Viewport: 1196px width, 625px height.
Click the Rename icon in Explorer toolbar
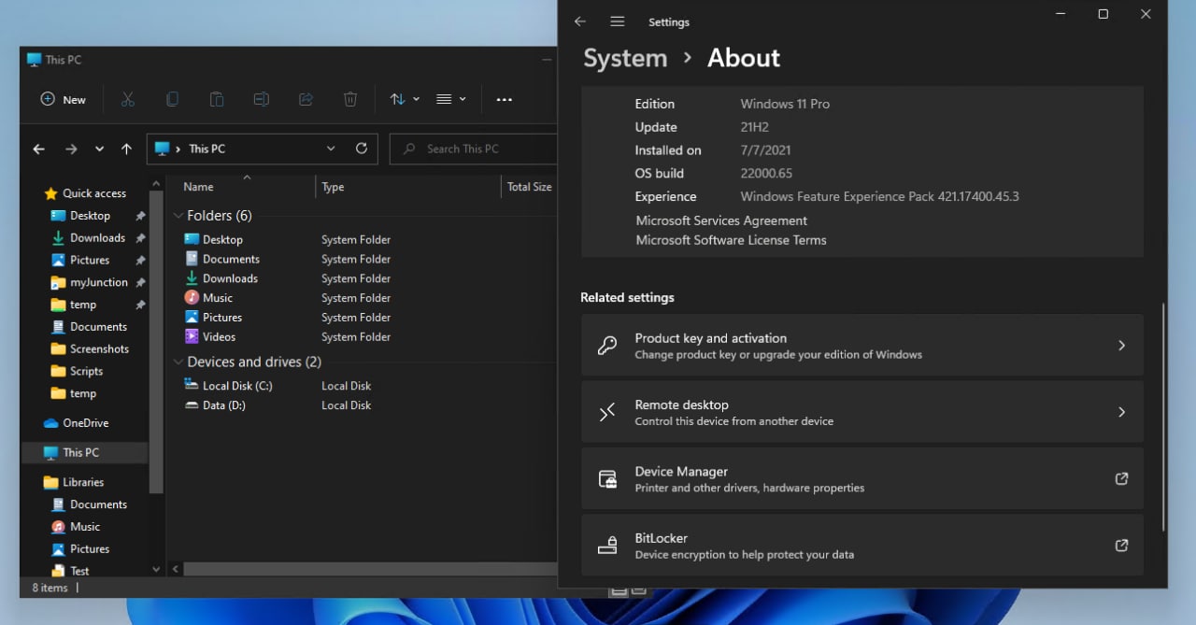click(262, 99)
